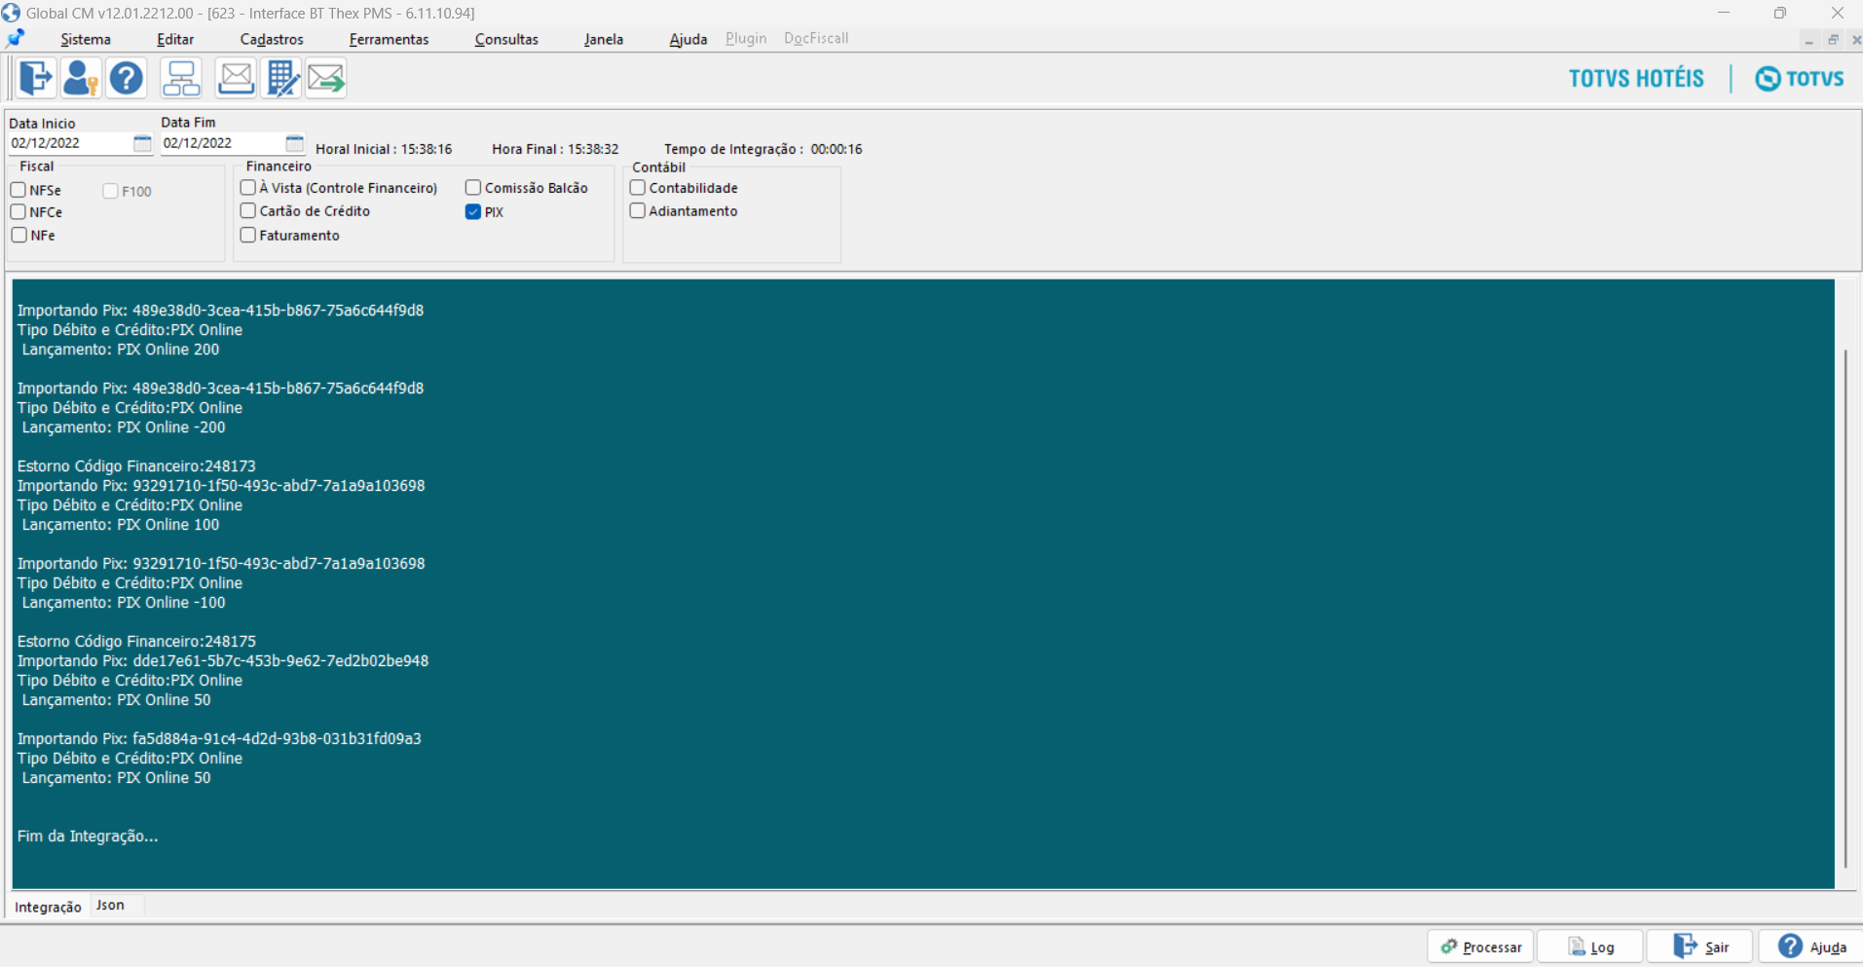Enable the Contabilidade checkbox
Screen dimensions: 1863x967
tap(638, 187)
